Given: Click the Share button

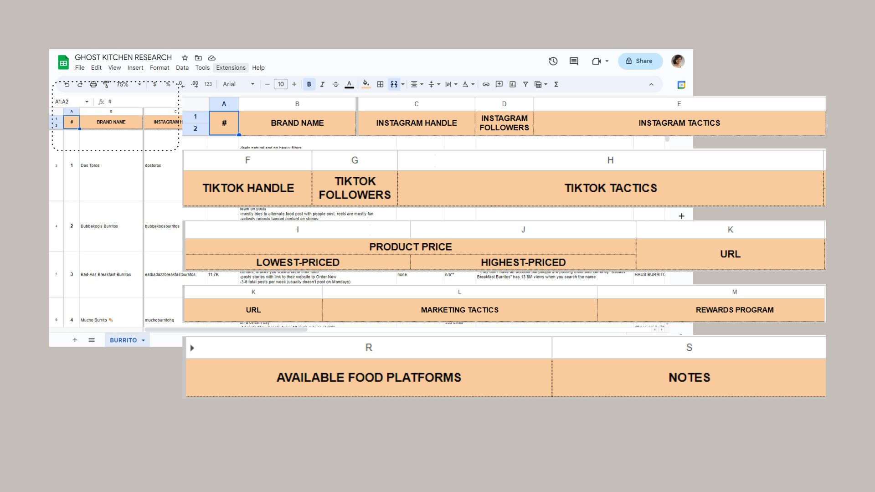Looking at the screenshot, I should point(639,61).
